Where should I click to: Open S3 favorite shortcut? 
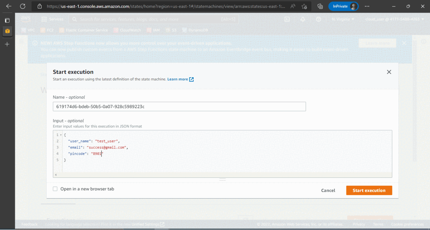pos(171,30)
